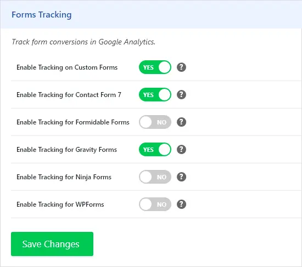Viewport: 302px width, 267px height.
Task: Click the Save Changes button
Action: (x=52, y=244)
